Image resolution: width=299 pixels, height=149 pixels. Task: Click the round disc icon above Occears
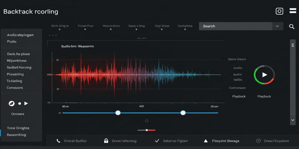(x=12, y=104)
